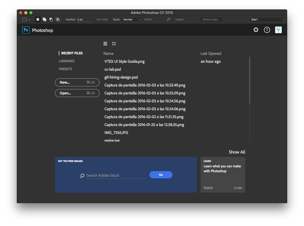Switch to thumbnail grid view icon
This screenshot has height=226, width=304.
[x=114, y=44]
